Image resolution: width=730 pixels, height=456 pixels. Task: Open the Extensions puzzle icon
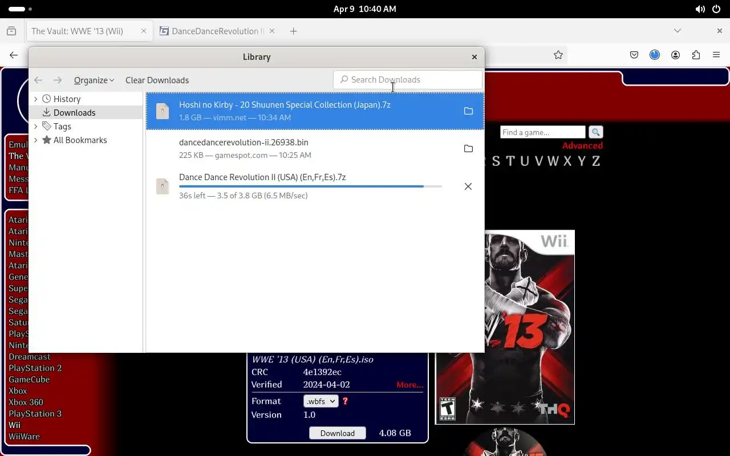(x=696, y=55)
